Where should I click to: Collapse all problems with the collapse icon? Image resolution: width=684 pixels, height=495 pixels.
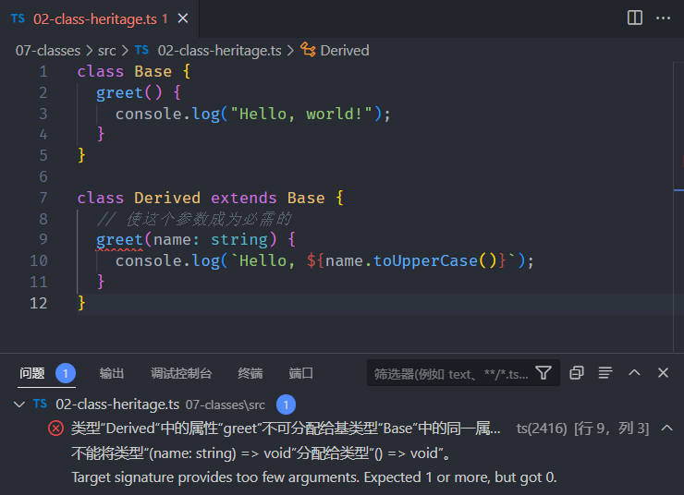click(x=576, y=373)
